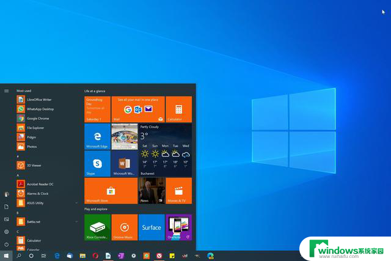391x261 pixels.
Task: Open the Microsoft Store tile
Action: (111, 191)
